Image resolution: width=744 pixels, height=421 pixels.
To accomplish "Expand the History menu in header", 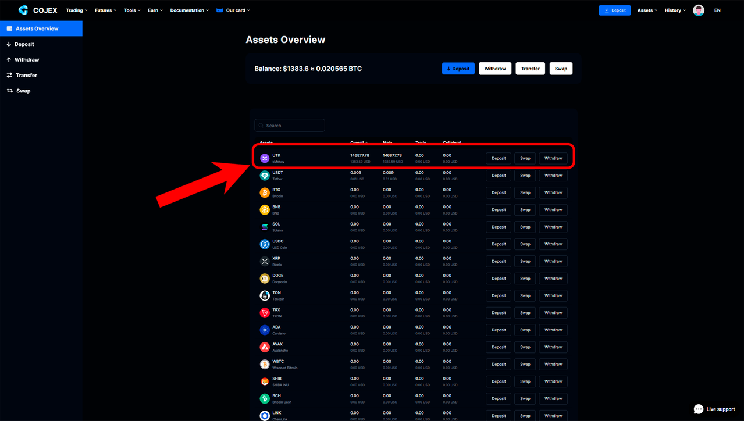I will coord(675,10).
